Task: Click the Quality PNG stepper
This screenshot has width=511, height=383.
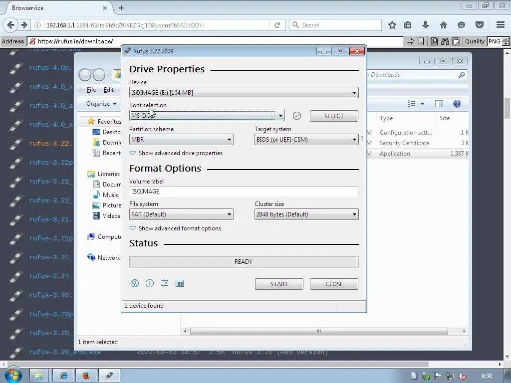Action: tap(506, 41)
